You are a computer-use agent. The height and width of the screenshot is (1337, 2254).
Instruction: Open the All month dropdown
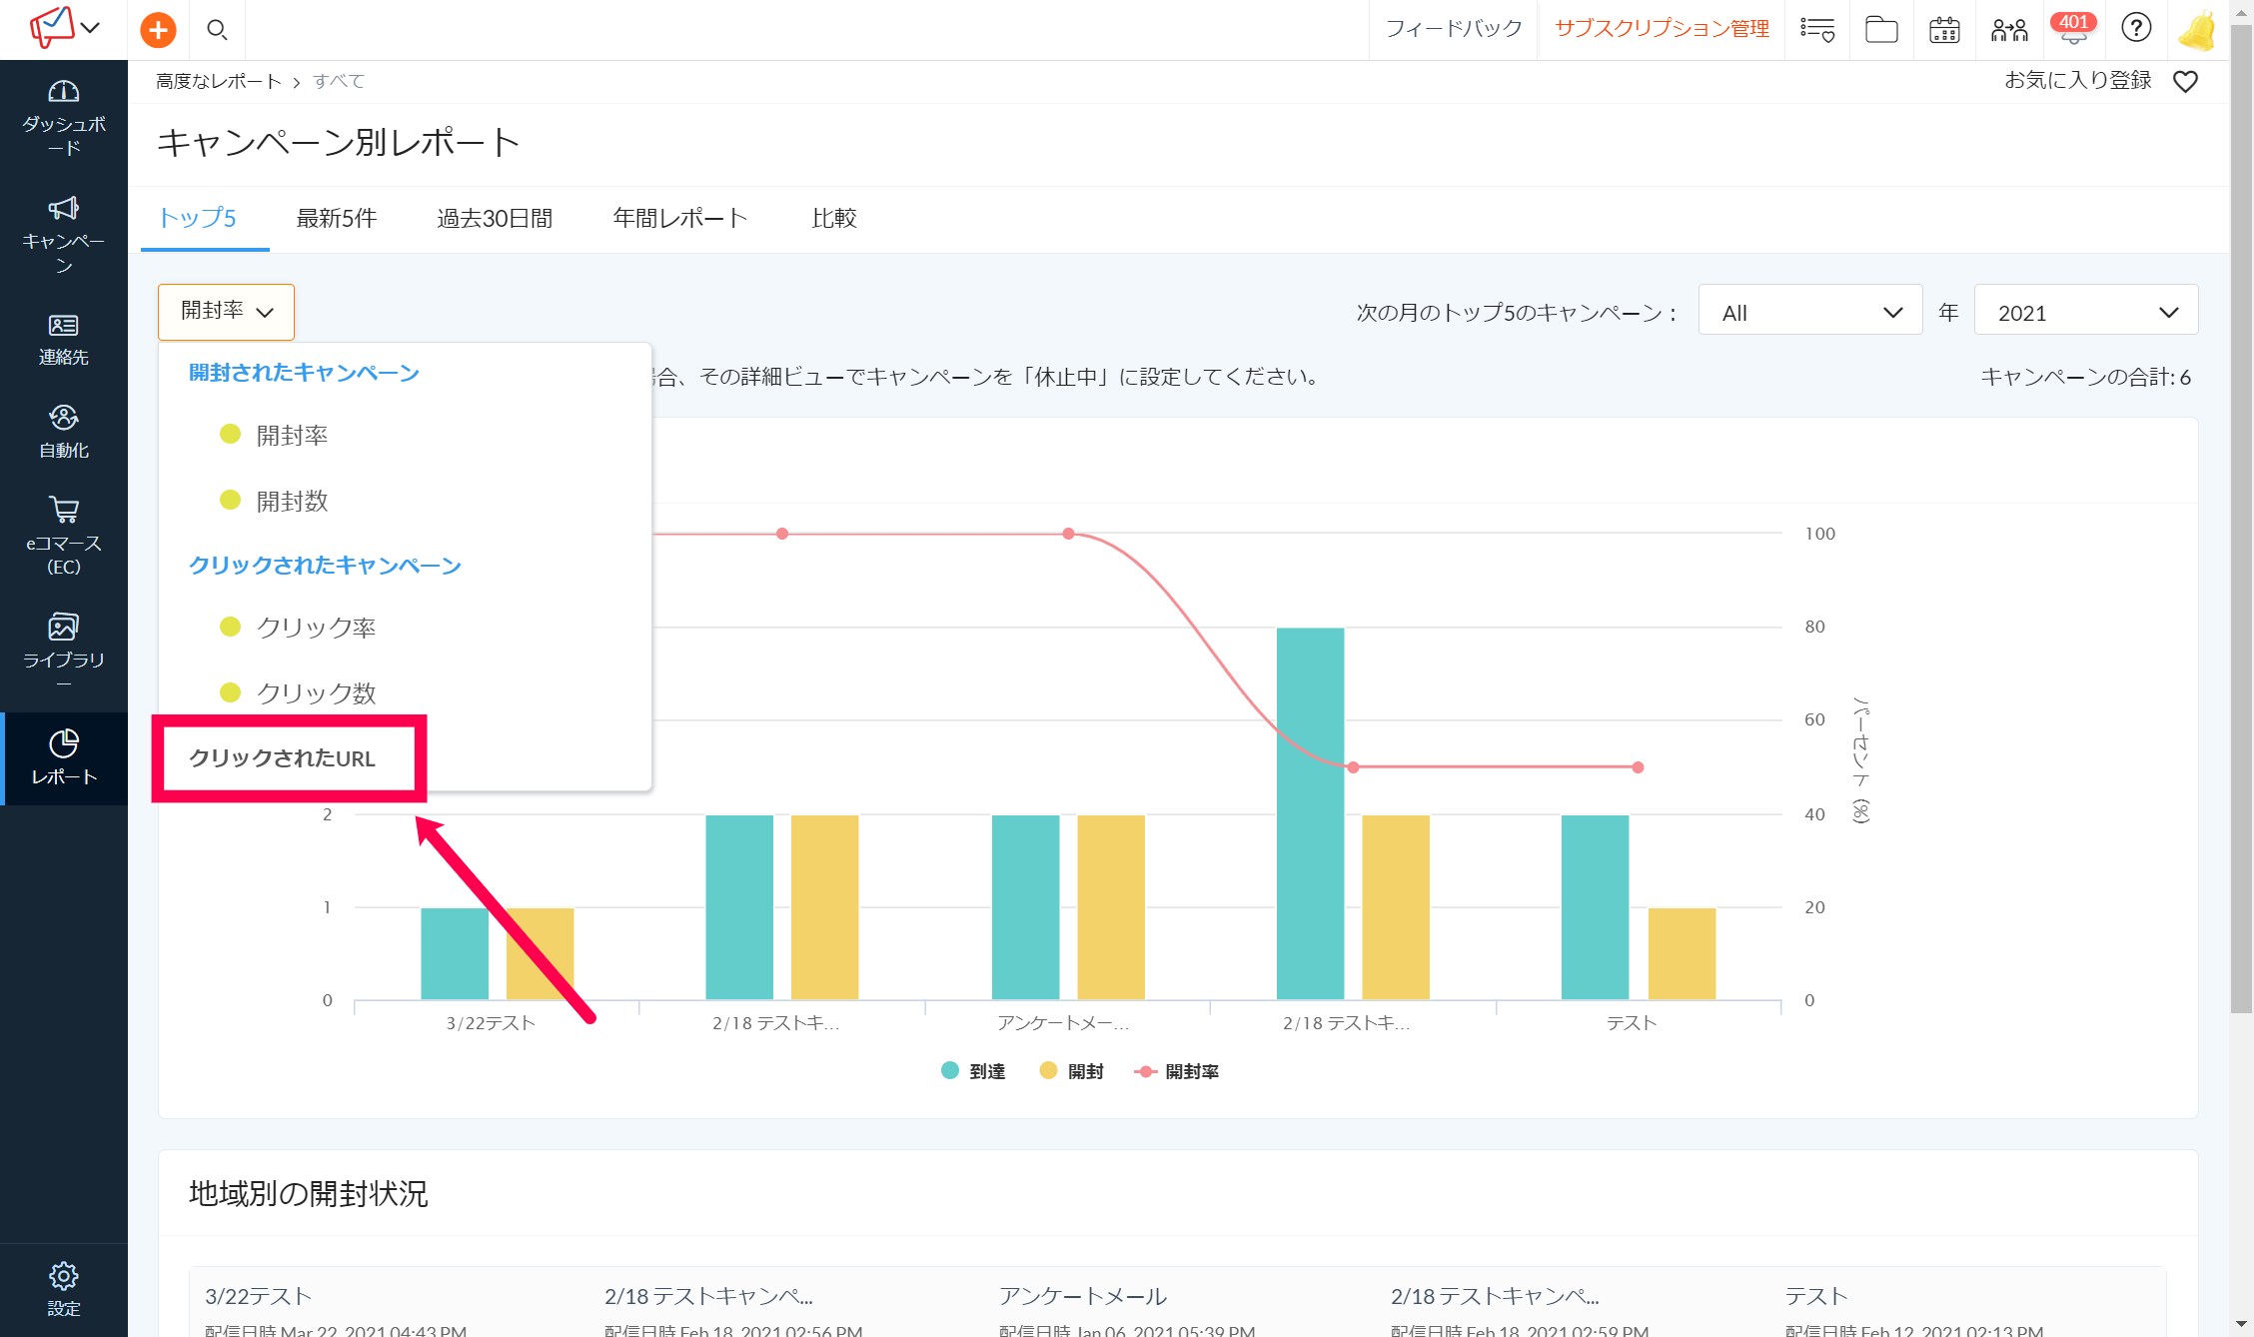1809,313
